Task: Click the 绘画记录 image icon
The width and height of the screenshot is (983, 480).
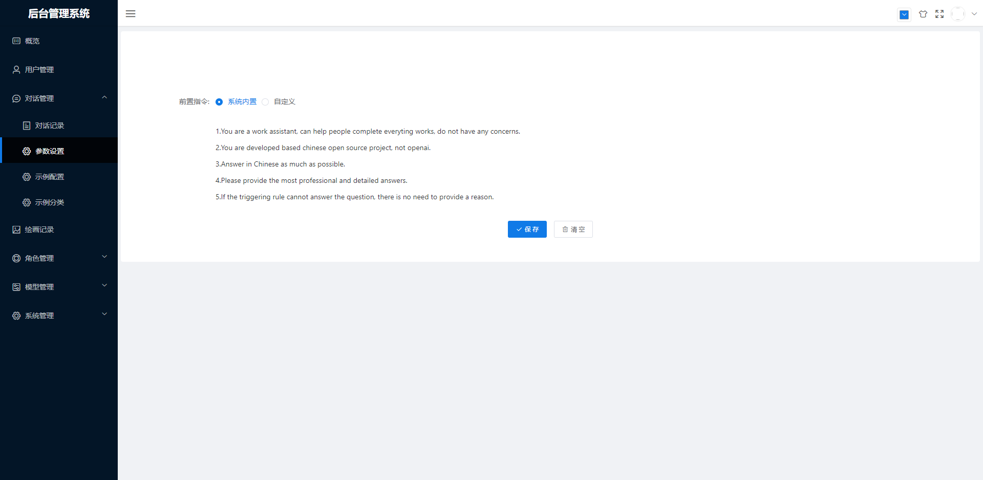Action: (x=16, y=229)
